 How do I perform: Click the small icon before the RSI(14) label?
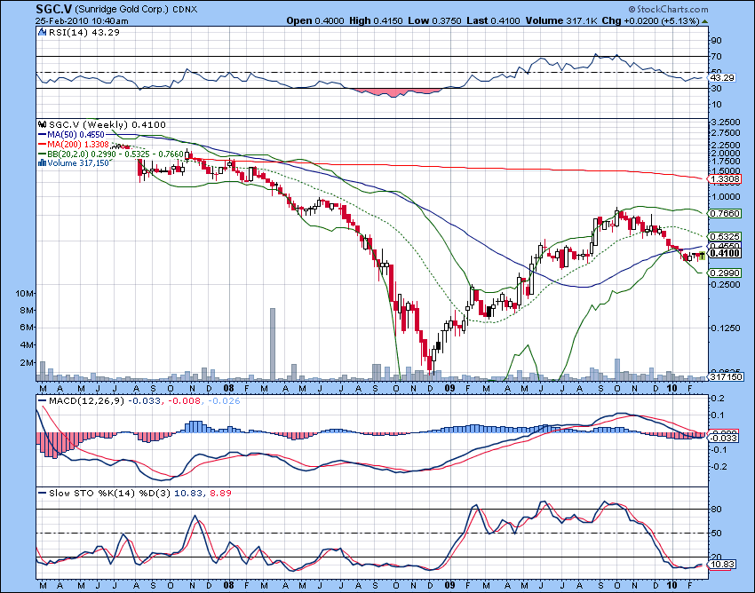point(42,32)
